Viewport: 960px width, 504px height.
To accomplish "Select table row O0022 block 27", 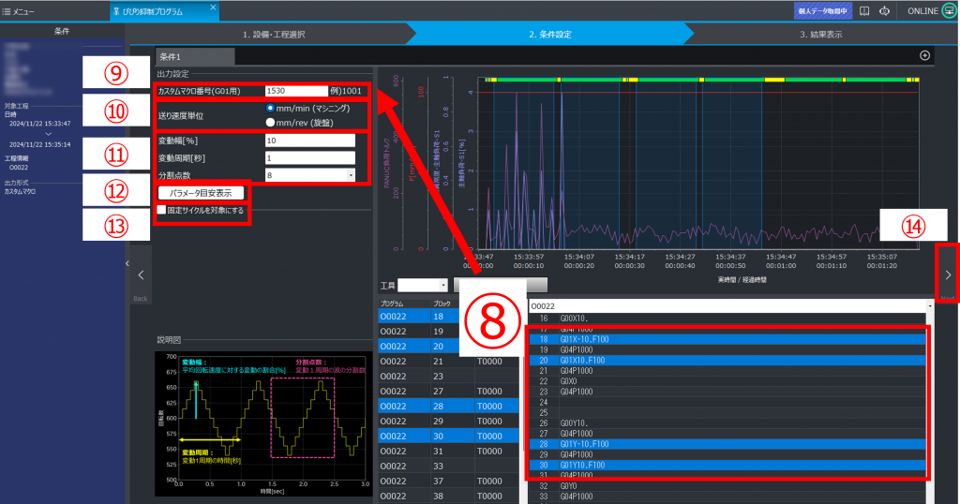I will click(449, 392).
